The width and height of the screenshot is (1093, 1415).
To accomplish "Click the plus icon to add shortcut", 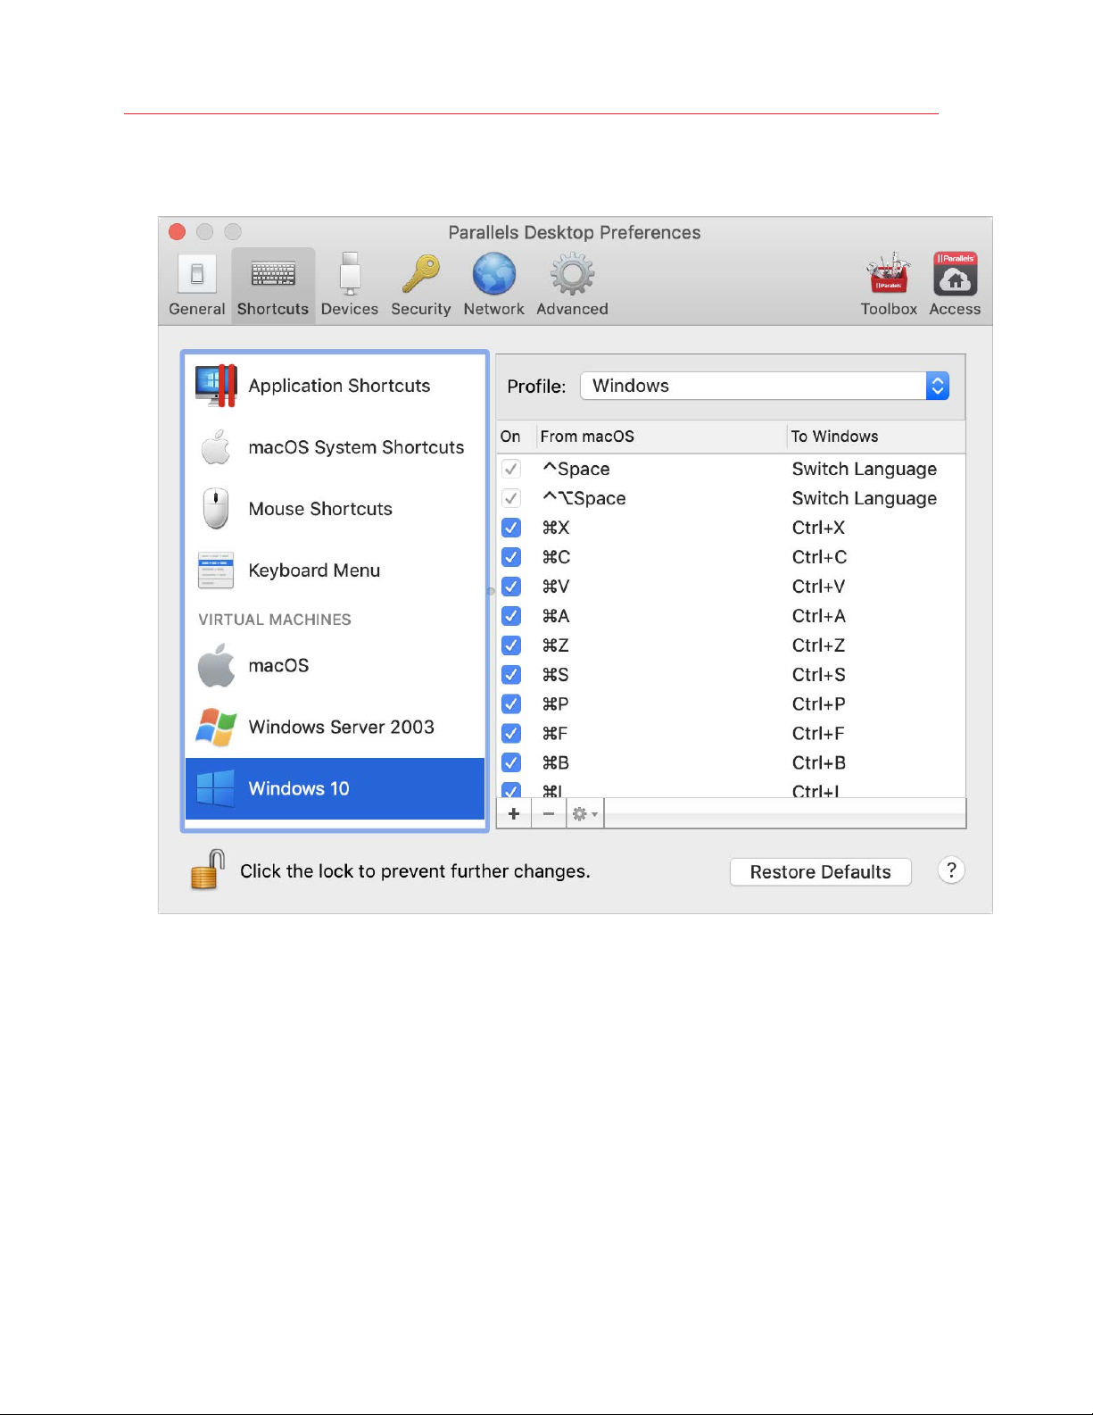I will 514,813.
